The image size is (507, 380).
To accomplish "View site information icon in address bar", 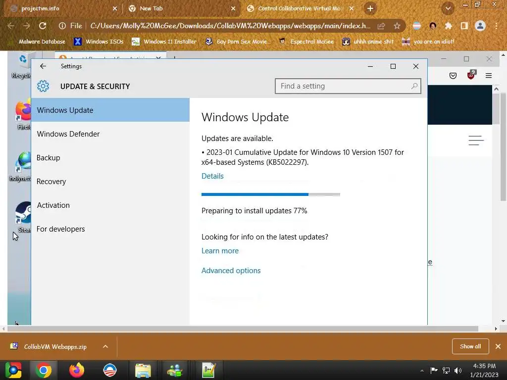I will point(62,26).
